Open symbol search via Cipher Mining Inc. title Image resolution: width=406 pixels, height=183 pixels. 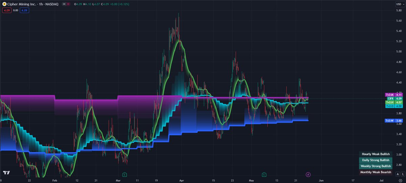click(x=22, y=4)
